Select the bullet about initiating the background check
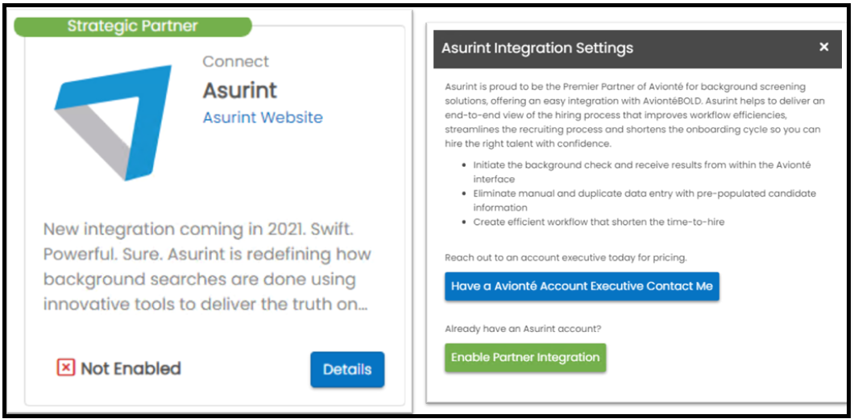854x419 pixels. (x=641, y=171)
